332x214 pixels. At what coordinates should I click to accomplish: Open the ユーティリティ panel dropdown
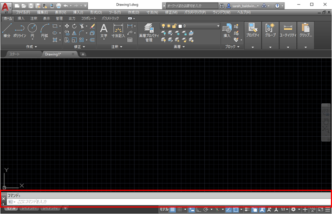point(288,47)
